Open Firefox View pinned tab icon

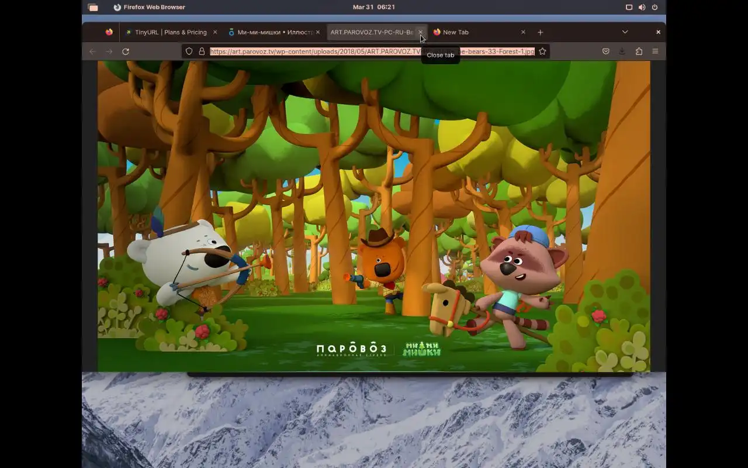109,32
